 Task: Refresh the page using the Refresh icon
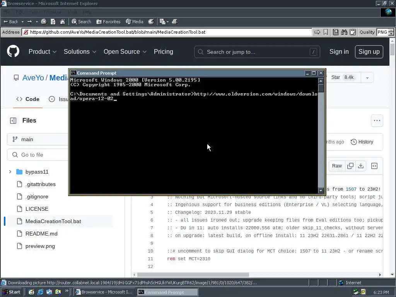click(x=53, y=22)
